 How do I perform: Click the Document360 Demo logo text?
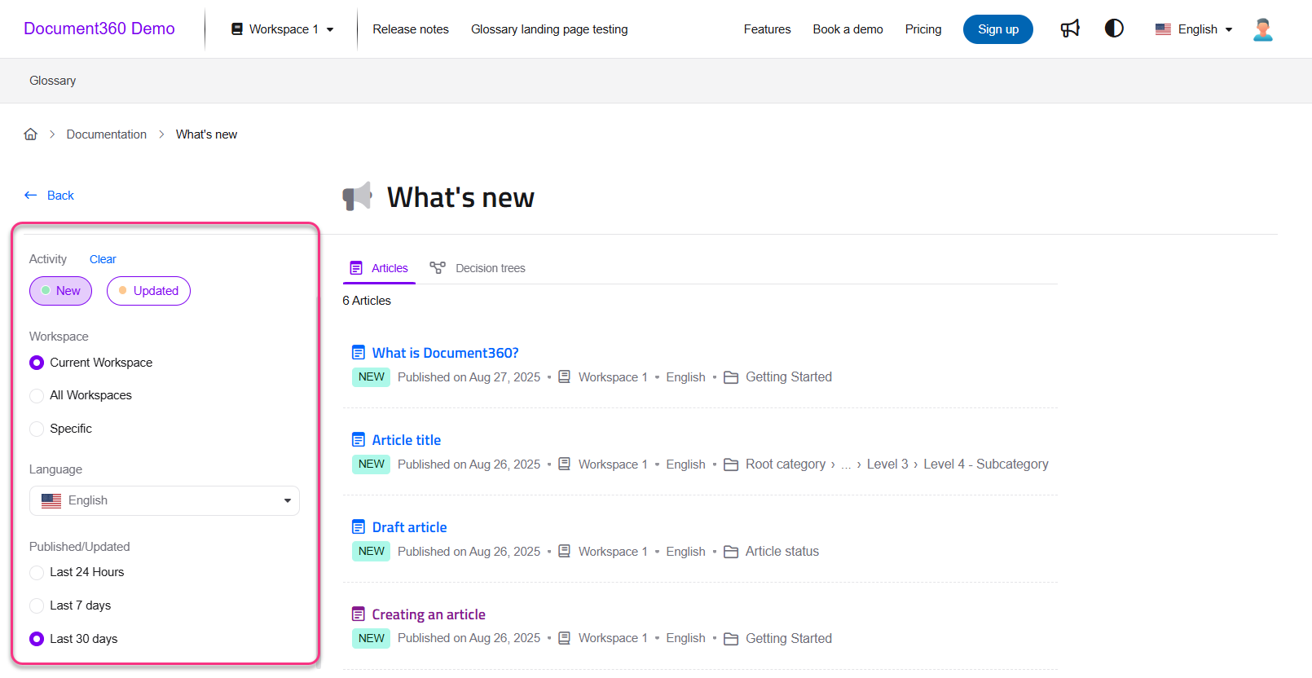(99, 29)
